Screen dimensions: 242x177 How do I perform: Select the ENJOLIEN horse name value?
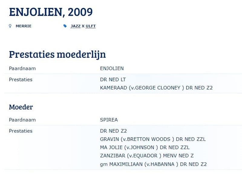pos(112,68)
